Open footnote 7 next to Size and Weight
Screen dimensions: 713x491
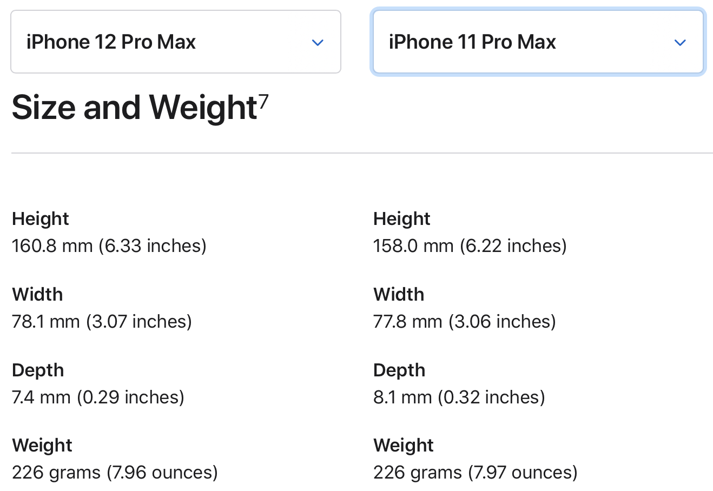(x=263, y=101)
